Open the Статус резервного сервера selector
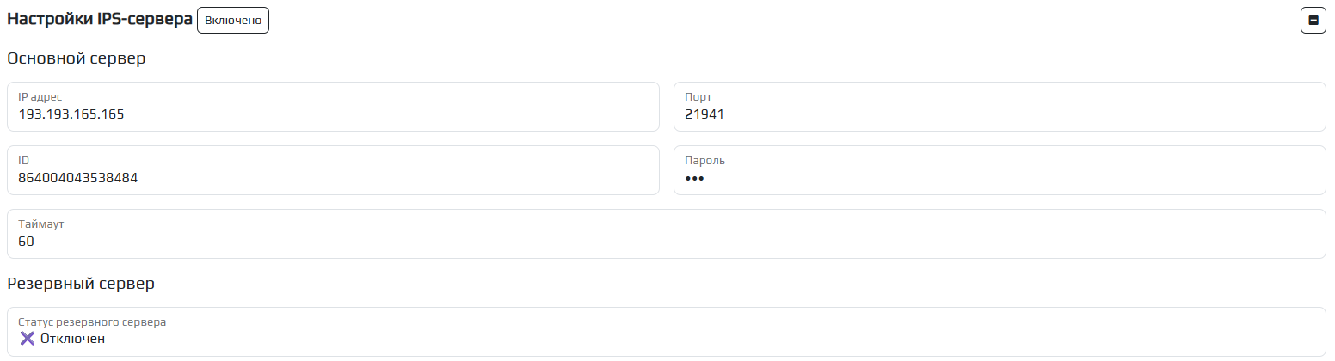This screenshot has width=1335, height=361. (666, 332)
